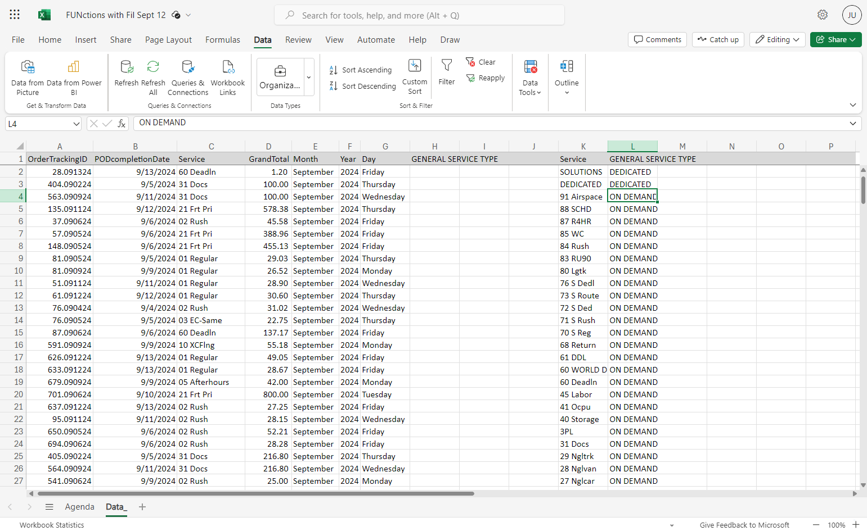This screenshot has height=531, width=867.
Task: Switch to the Formulas ribbon tab
Action: pyautogui.click(x=223, y=40)
